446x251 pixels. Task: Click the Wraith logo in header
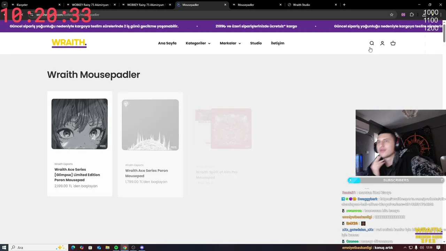click(x=69, y=43)
